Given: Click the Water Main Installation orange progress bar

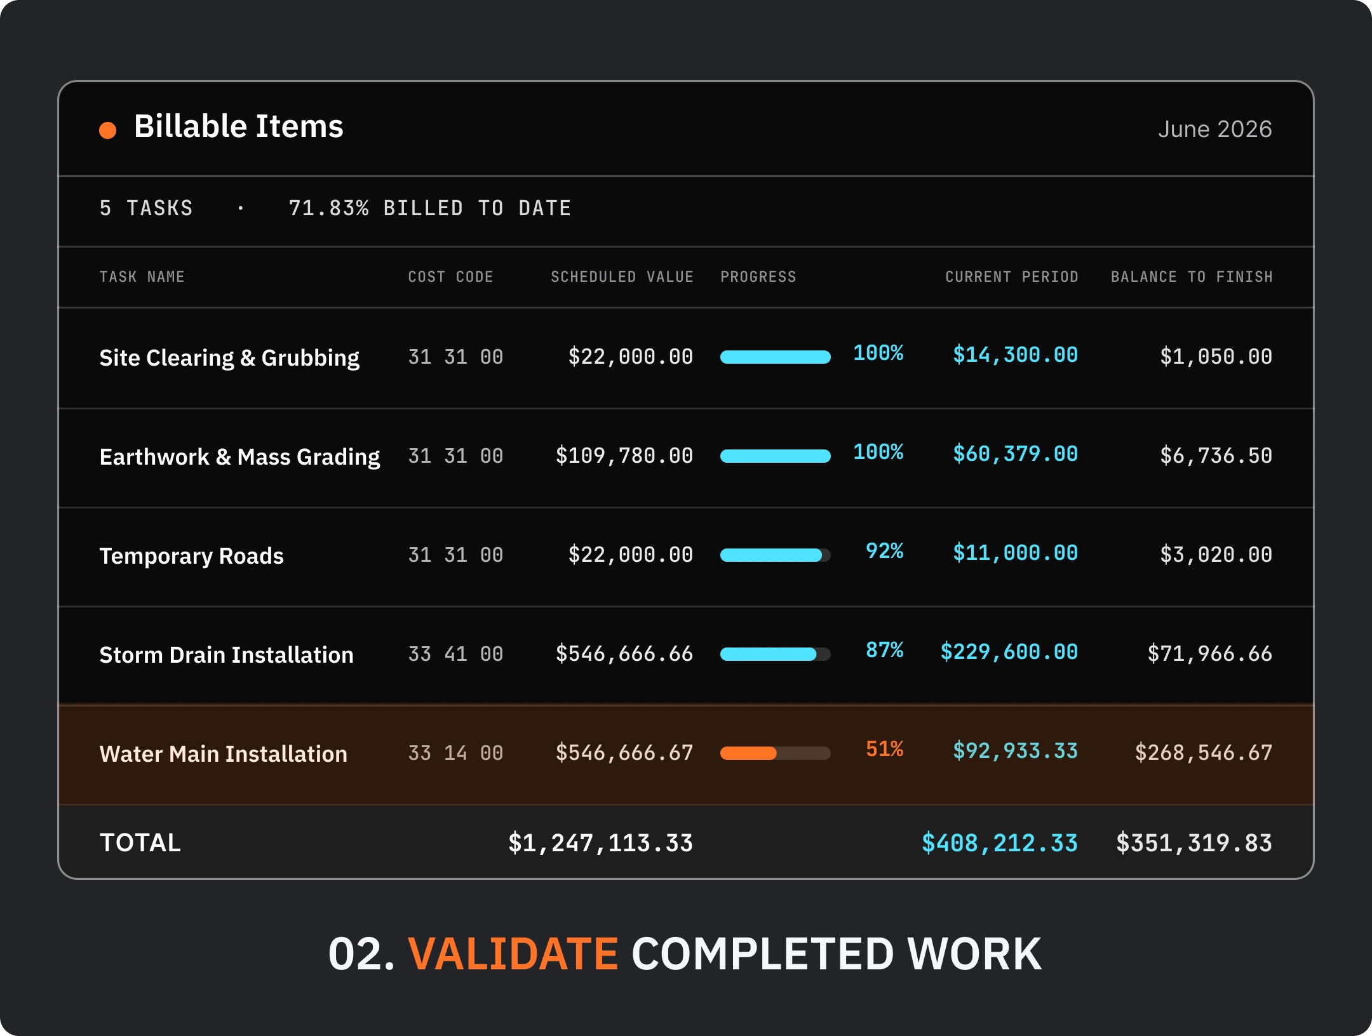Looking at the screenshot, I should tap(776, 753).
